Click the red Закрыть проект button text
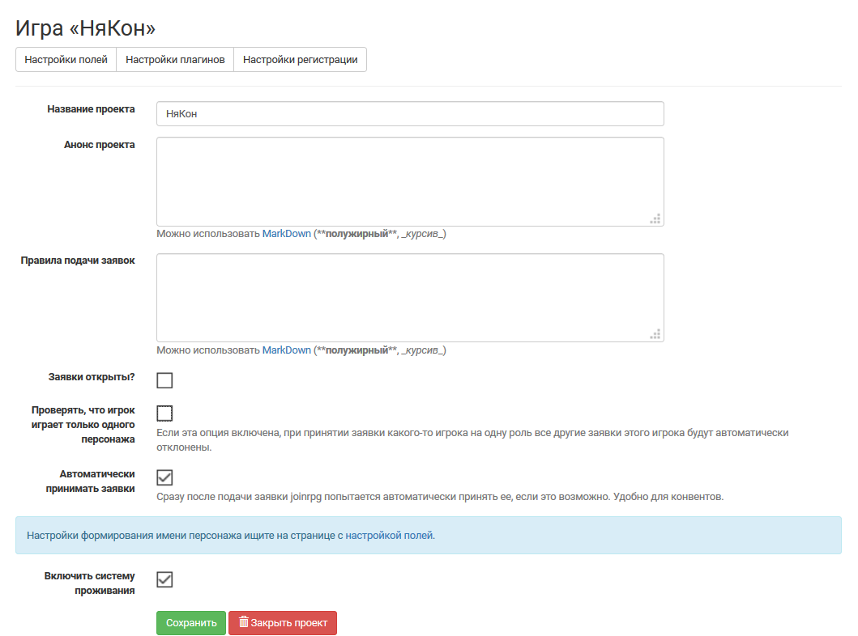The height and width of the screenshot is (636, 858). pyautogui.click(x=288, y=623)
